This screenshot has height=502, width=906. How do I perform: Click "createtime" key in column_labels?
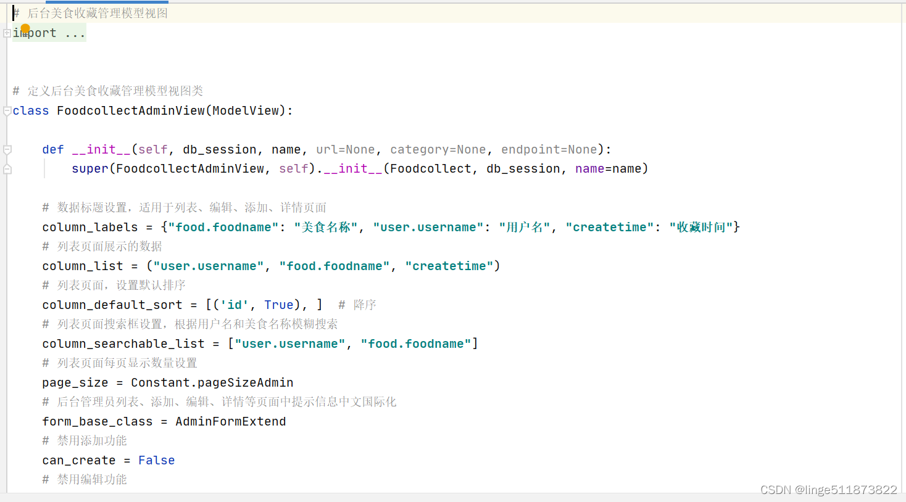click(x=610, y=228)
